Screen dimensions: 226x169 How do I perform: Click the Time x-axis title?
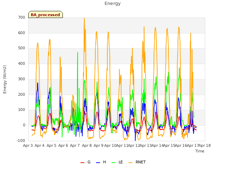200,151
